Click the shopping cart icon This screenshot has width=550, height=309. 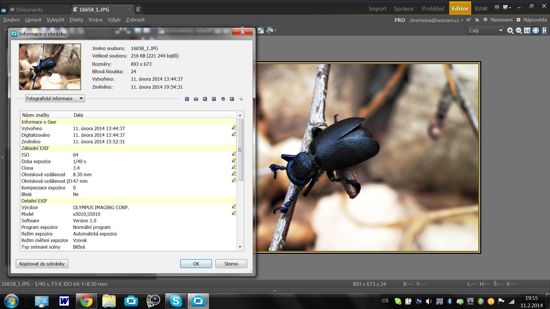tap(469, 20)
